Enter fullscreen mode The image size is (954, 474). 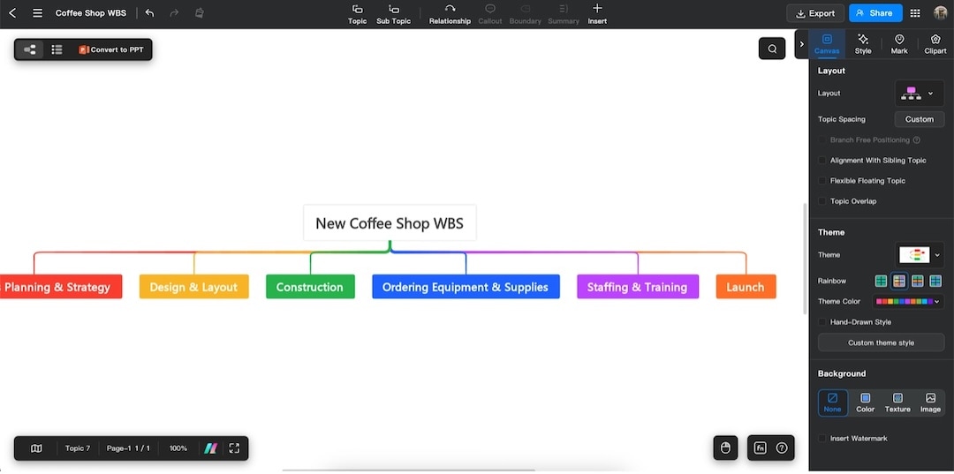[234, 448]
